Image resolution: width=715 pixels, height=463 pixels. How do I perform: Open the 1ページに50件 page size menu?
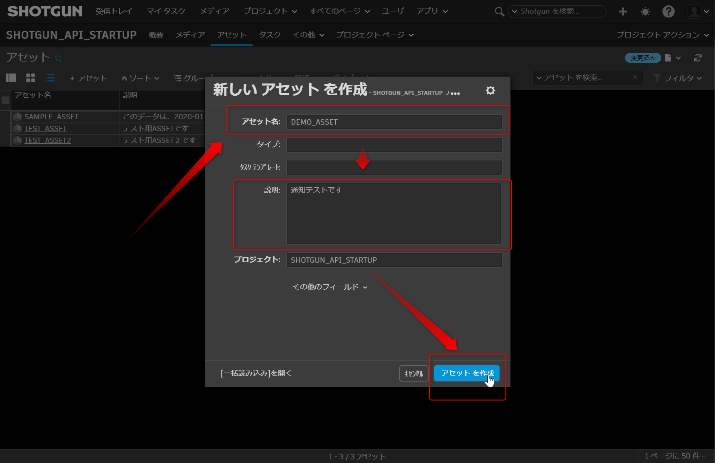pyautogui.click(x=675, y=456)
